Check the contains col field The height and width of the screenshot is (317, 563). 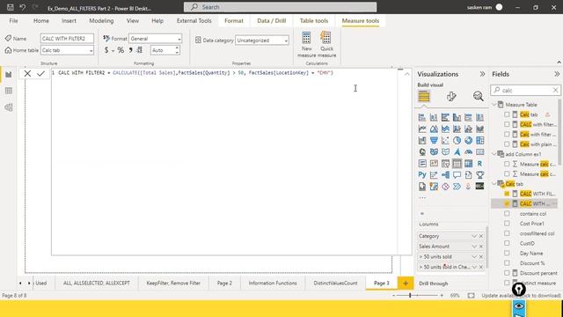pyautogui.click(x=507, y=213)
